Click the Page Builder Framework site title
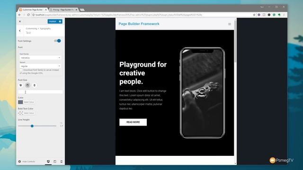Screen dimensions: 303x170 (139, 24)
